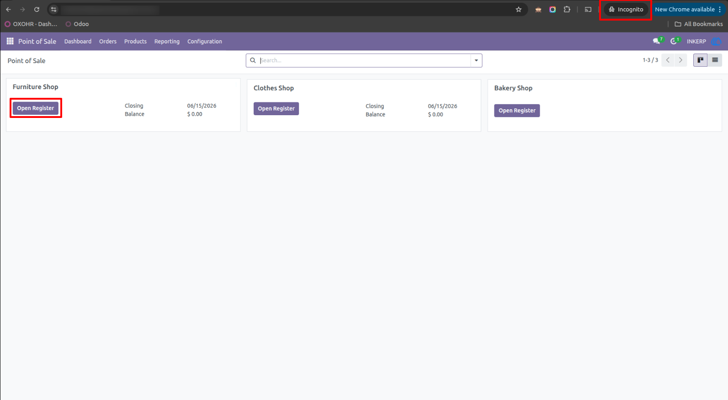Open the Odoo bookmark
This screenshot has width=728, height=400.
pos(77,24)
